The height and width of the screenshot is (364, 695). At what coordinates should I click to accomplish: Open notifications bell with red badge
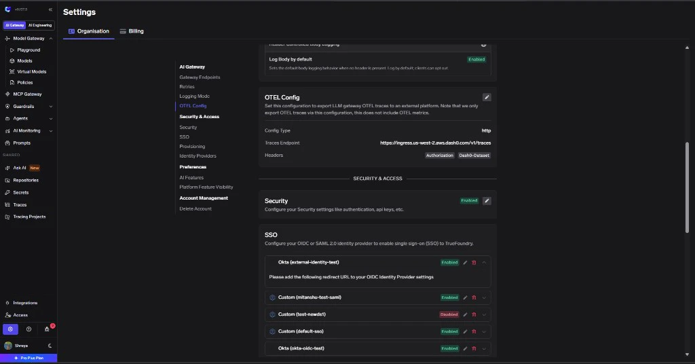coord(47,329)
